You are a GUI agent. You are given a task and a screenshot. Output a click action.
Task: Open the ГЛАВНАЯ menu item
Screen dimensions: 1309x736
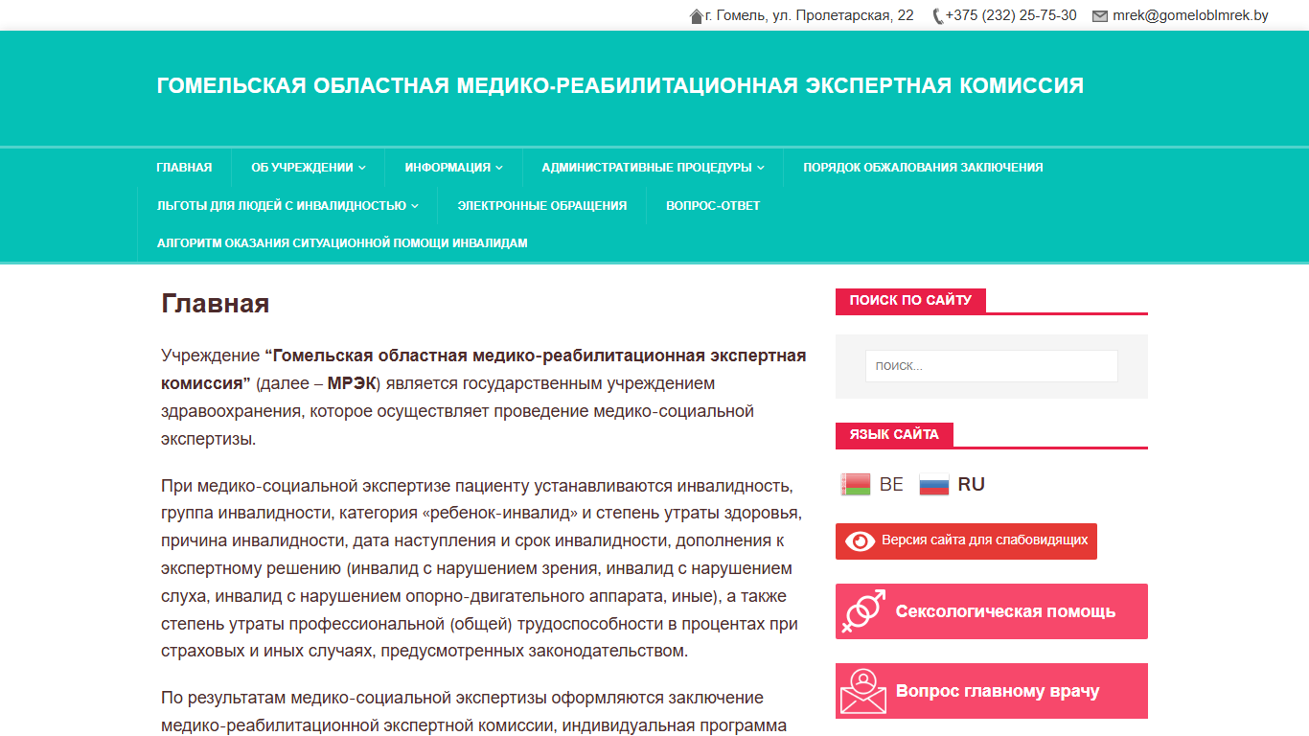(x=184, y=167)
